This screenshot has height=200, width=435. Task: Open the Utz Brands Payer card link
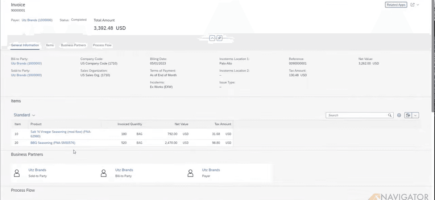coord(211,170)
